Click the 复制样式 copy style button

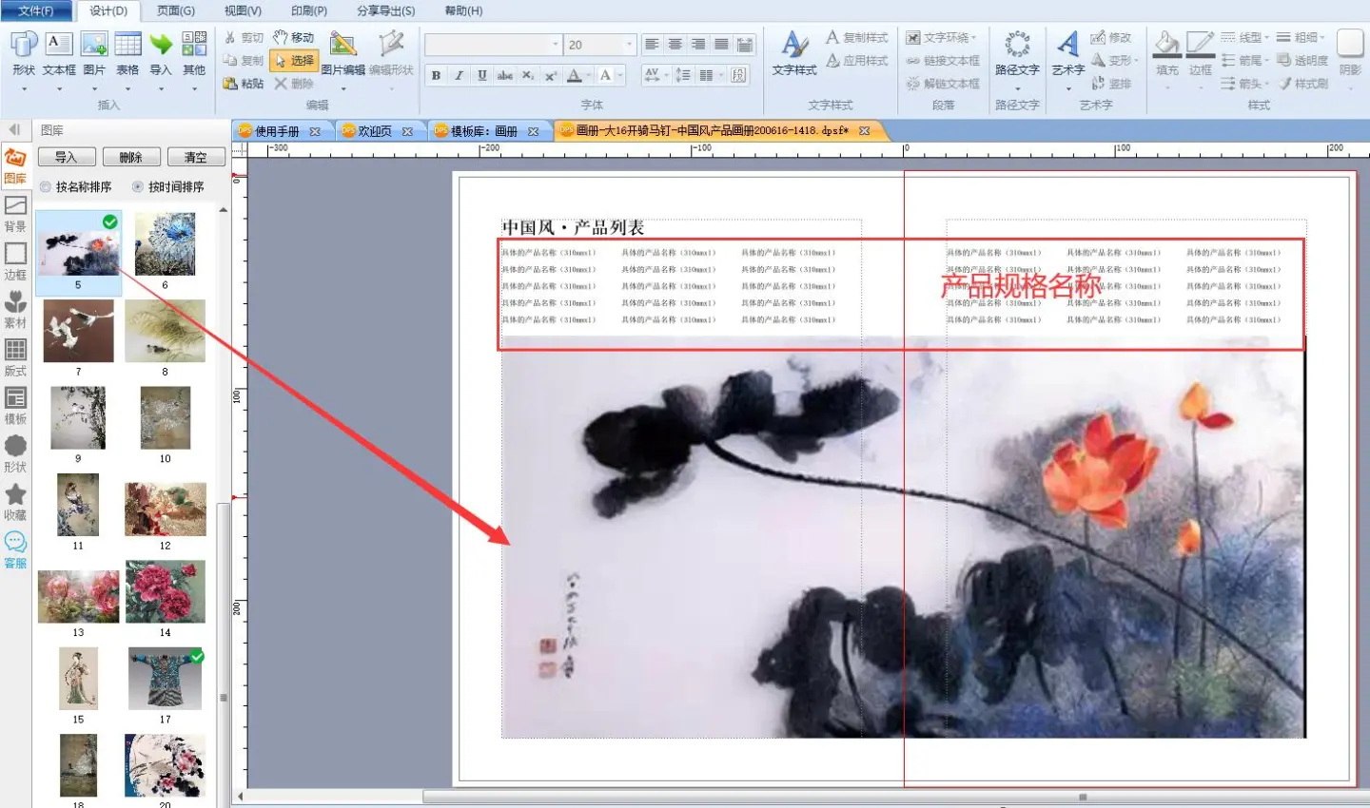[856, 37]
